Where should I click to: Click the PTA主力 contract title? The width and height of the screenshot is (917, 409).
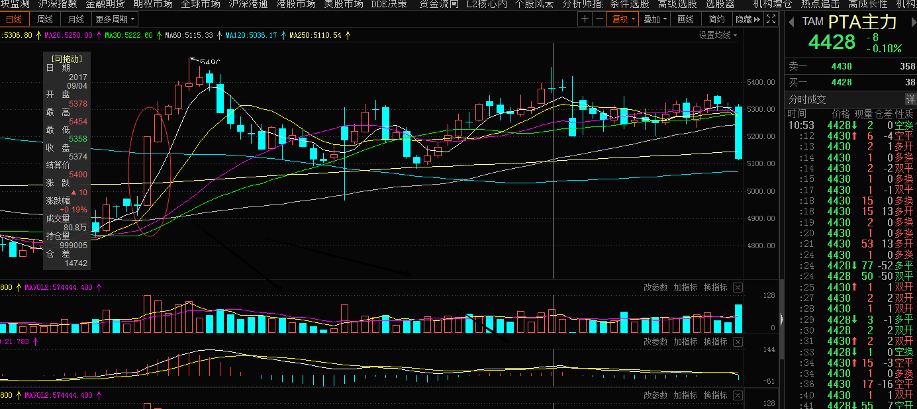tap(862, 22)
